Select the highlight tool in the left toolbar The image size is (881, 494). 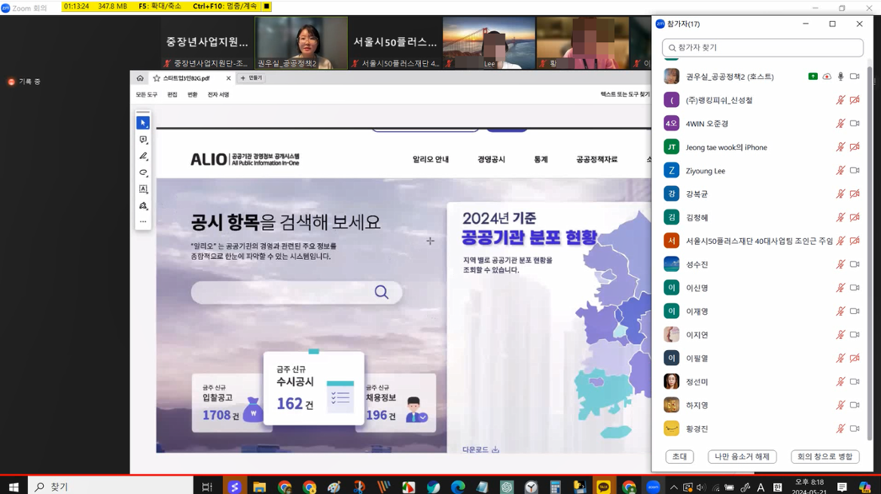point(143,172)
